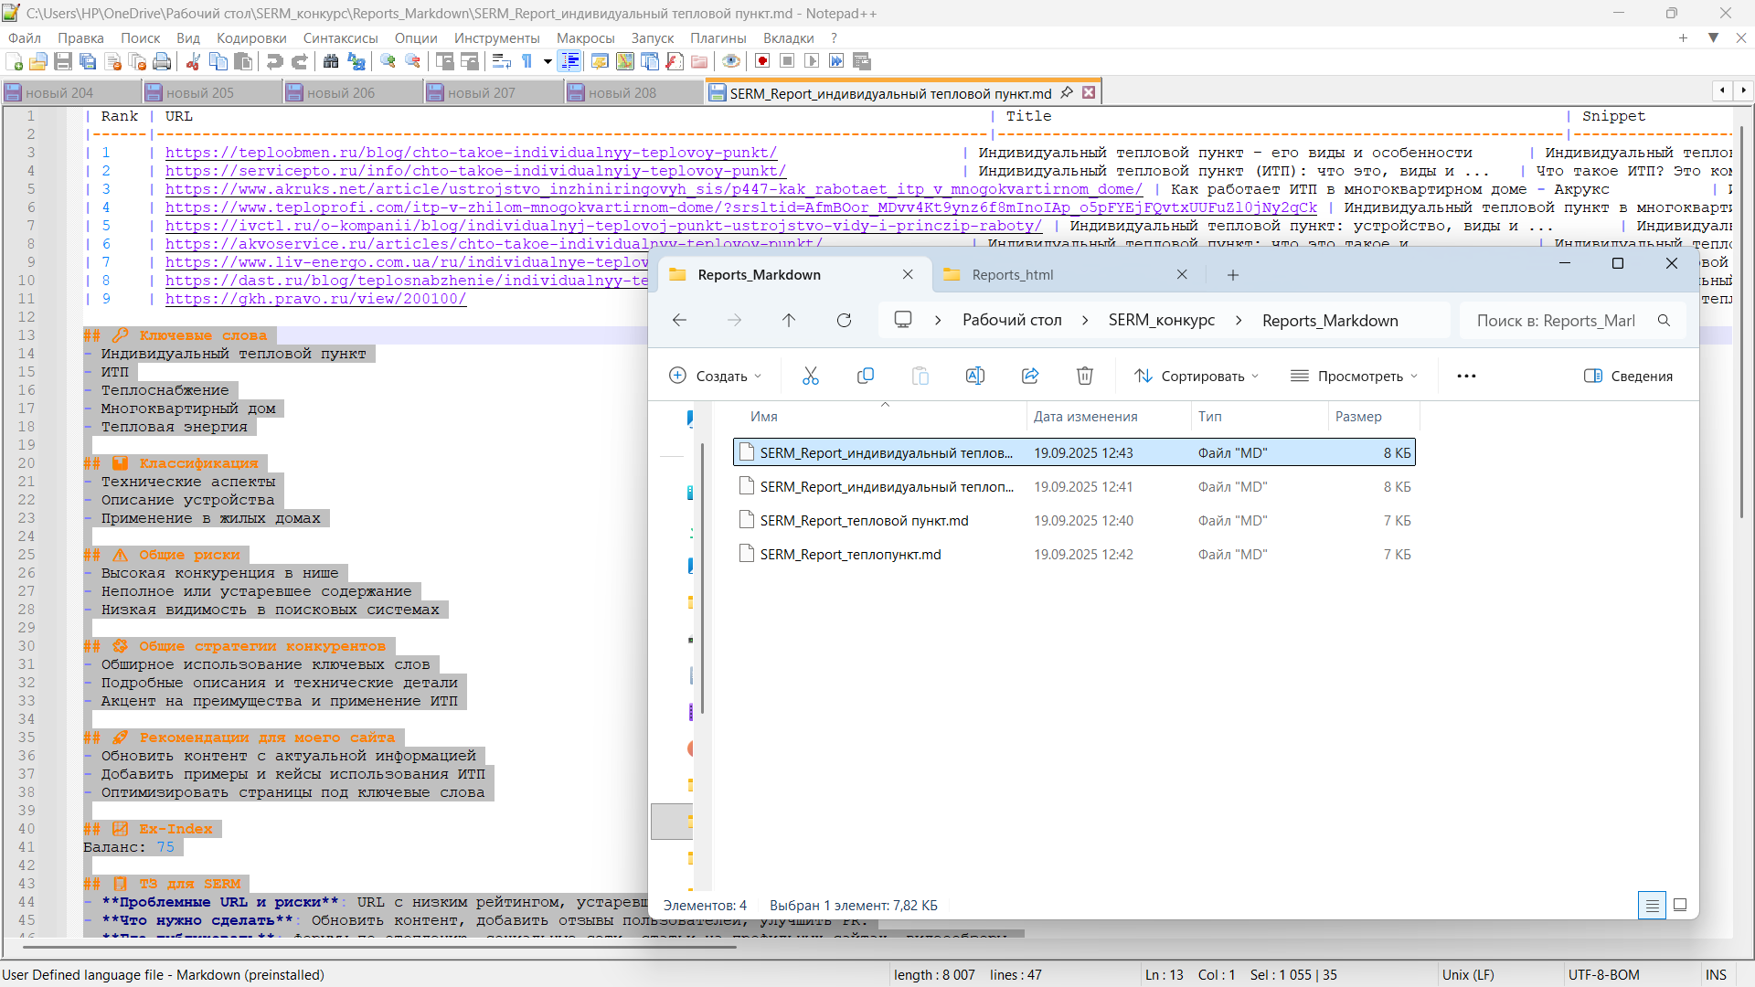This screenshot has width=1755, height=987.
Task: Open the Сортировать dropdown
Action: 1197,376
